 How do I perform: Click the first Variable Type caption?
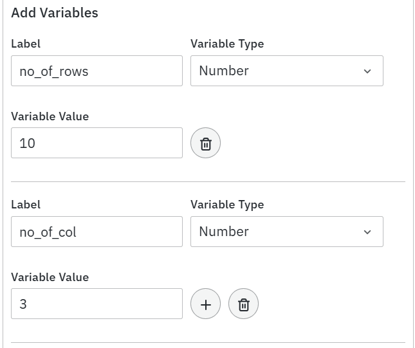[227, 44]
